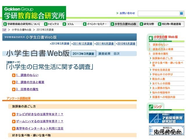The height and width of the screenshot is (139, 186).
Task: Click the sidebar 小学生白書 Web版 book icon
Action: (x=151, y=38)
